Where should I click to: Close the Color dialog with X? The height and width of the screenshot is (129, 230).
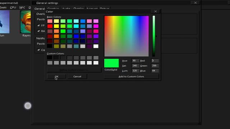coord(156,11)
